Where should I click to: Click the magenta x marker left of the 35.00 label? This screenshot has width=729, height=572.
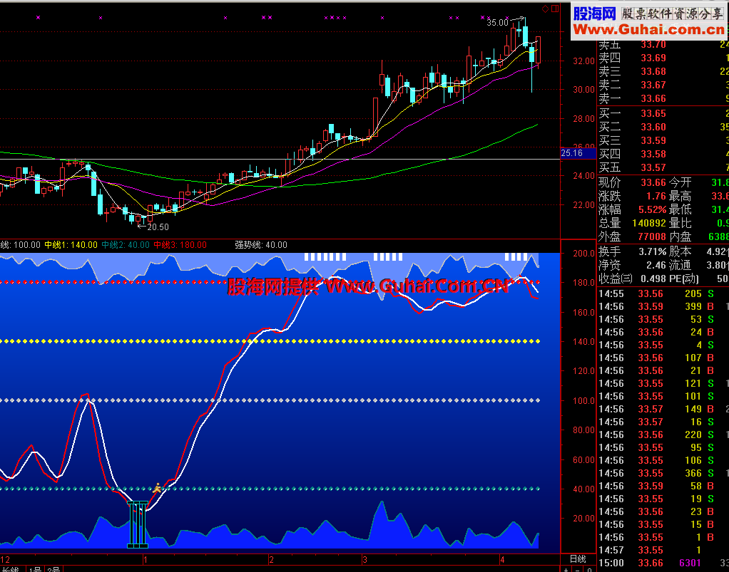[x=481, y=18]
